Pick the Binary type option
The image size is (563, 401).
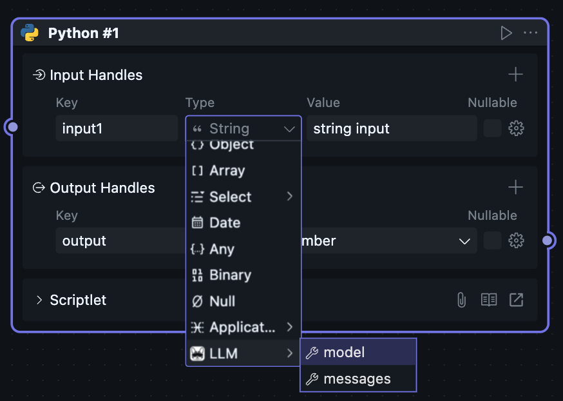pyautogui.click(x=230, y=275)
